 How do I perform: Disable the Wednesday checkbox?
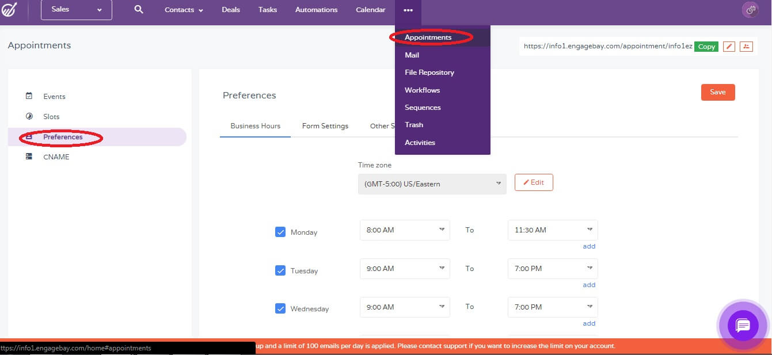pyautogui.click(x=280, y=308)
